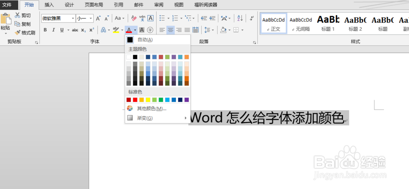
Task: Toggle strikethrough (abc) formatting
Action: point(75,30)
